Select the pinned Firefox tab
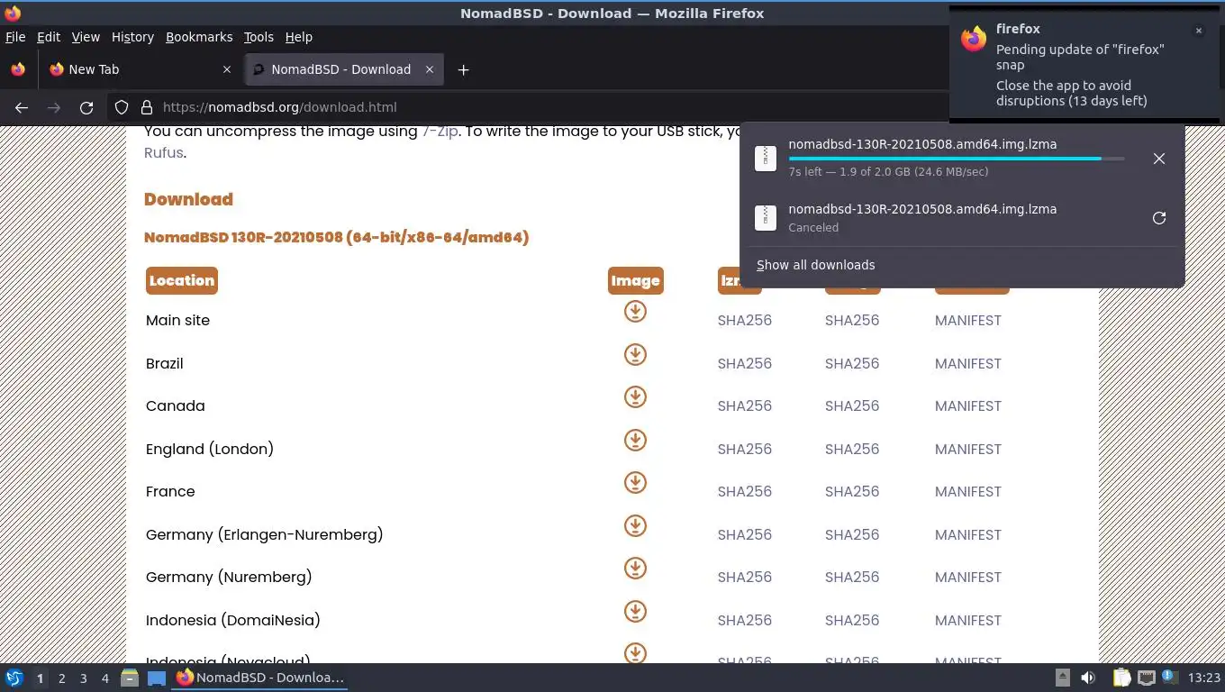Image resolution: width=1225 pixels, height=692 pixels. (x=18, y=69)
